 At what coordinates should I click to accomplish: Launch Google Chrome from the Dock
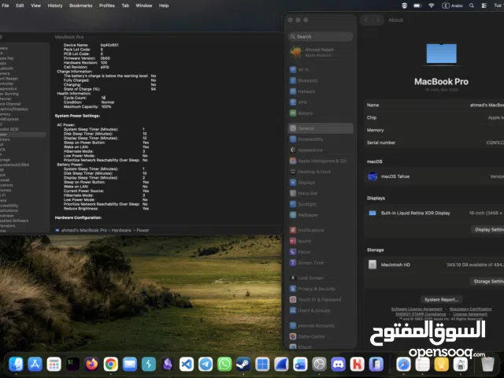[x=110, y=364]
